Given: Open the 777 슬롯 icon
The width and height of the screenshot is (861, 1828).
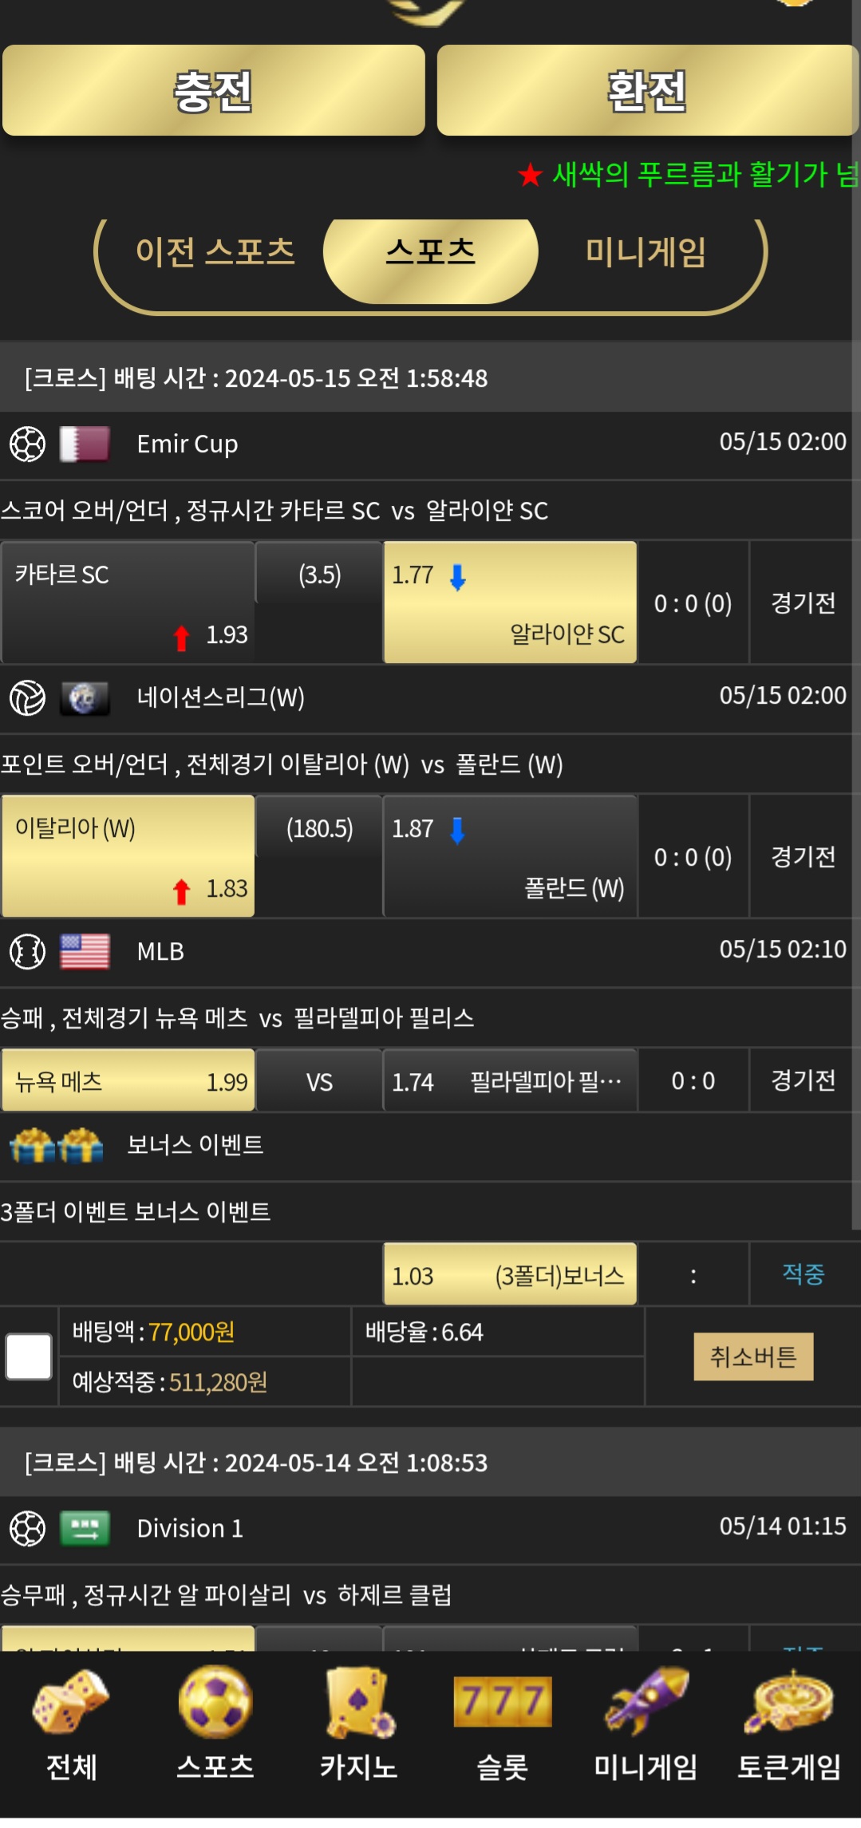Looking at the screenshot, I should (503, 1701).
